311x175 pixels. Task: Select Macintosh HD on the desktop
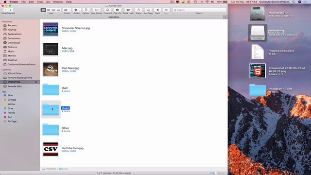258,14
